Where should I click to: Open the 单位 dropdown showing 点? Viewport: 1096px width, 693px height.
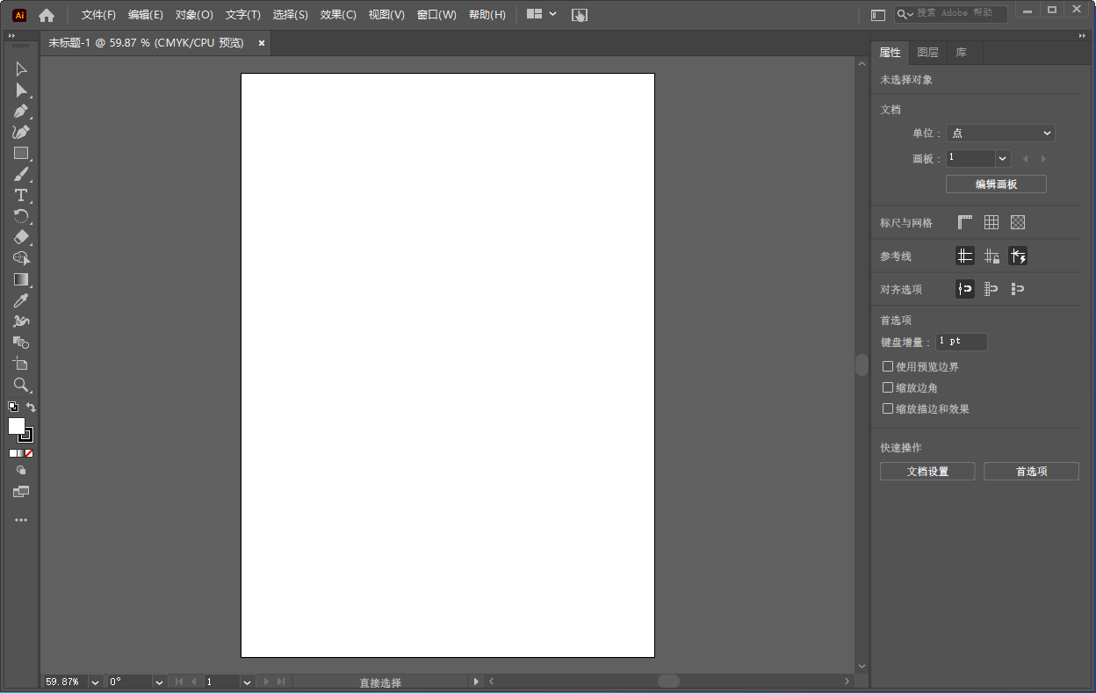1000,133
